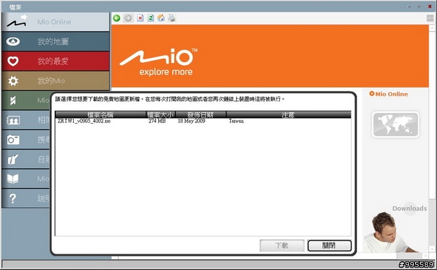Refresh the page with green arrows icon
Screen dimensions: 437x270
coord(150,18)
